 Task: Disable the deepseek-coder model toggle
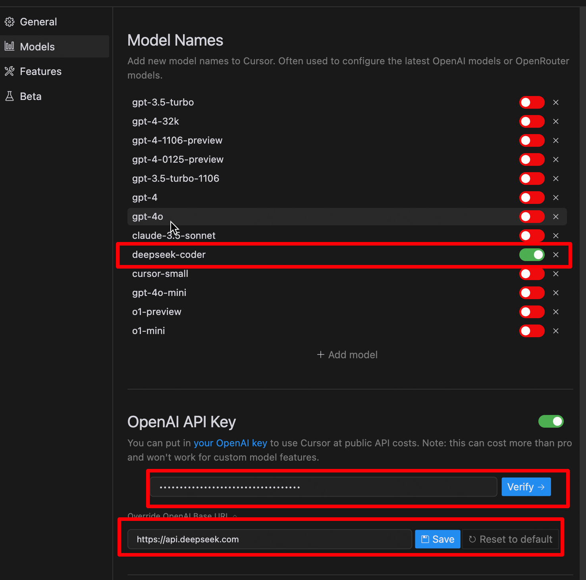[532, 255]
